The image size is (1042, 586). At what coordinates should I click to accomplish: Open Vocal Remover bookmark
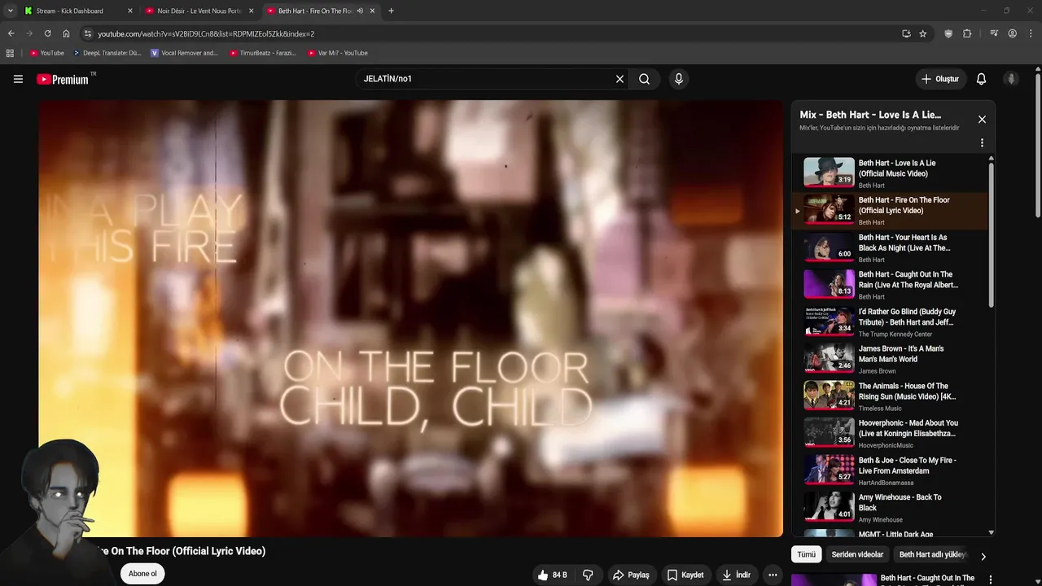[184, 53]
